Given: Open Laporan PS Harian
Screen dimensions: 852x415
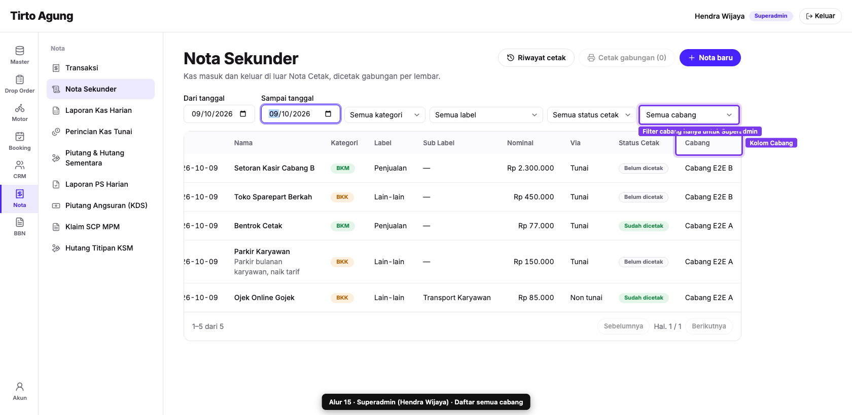Looking at the screenshot, I should click(100, 184).
